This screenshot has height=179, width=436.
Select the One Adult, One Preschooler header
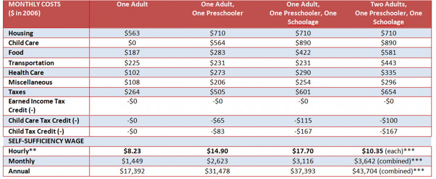218,9
